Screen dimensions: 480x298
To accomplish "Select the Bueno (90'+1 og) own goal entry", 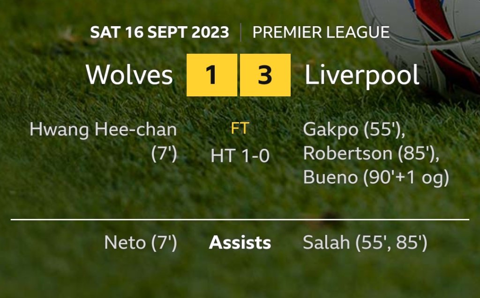I will click(x=376, y=177).
